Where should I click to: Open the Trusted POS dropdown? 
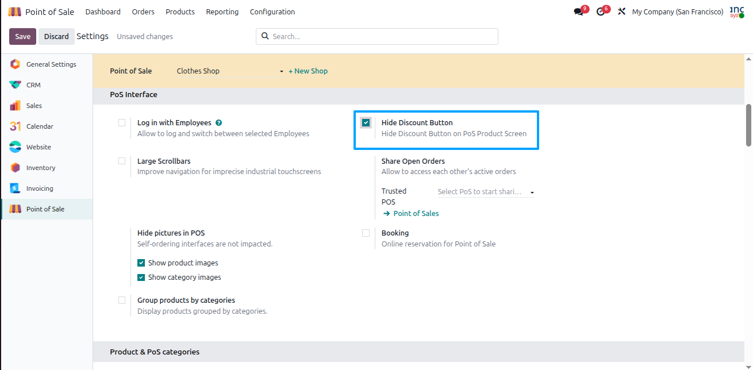click(486, 192)
